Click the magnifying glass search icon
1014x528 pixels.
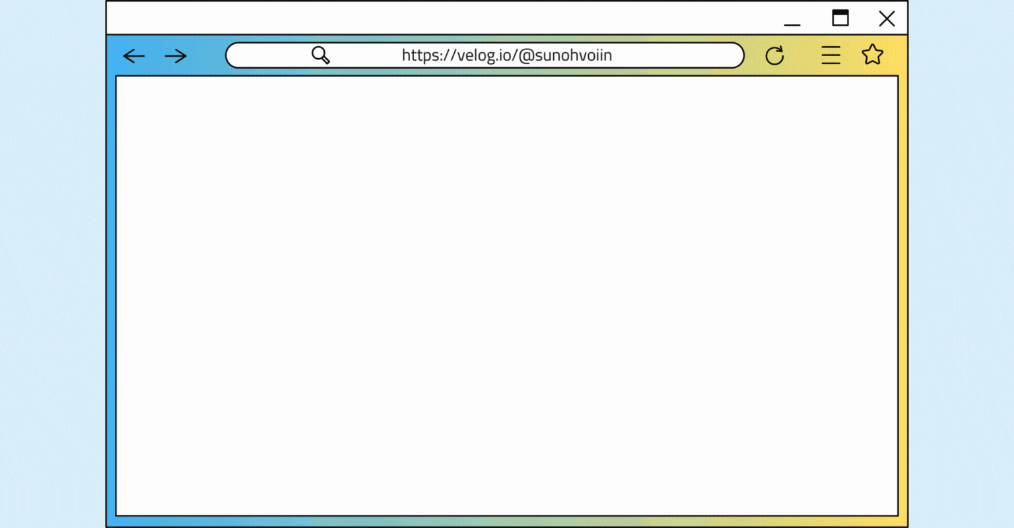coord(321,55)
